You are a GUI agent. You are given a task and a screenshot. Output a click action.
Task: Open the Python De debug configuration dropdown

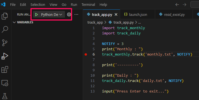pyautogui.click(x=52, y=15)
